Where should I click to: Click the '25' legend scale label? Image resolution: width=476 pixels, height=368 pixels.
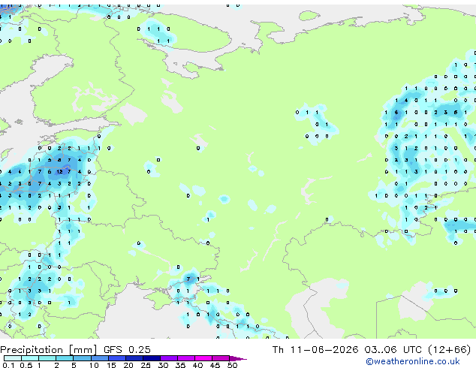pos(146,365)
